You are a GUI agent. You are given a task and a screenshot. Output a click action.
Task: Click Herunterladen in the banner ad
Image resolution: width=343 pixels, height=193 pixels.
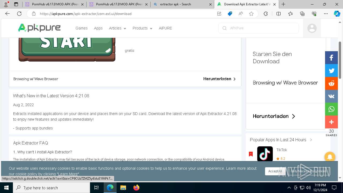219,79
